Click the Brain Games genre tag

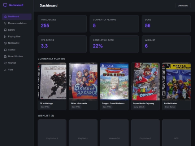(x=170, y=107)
